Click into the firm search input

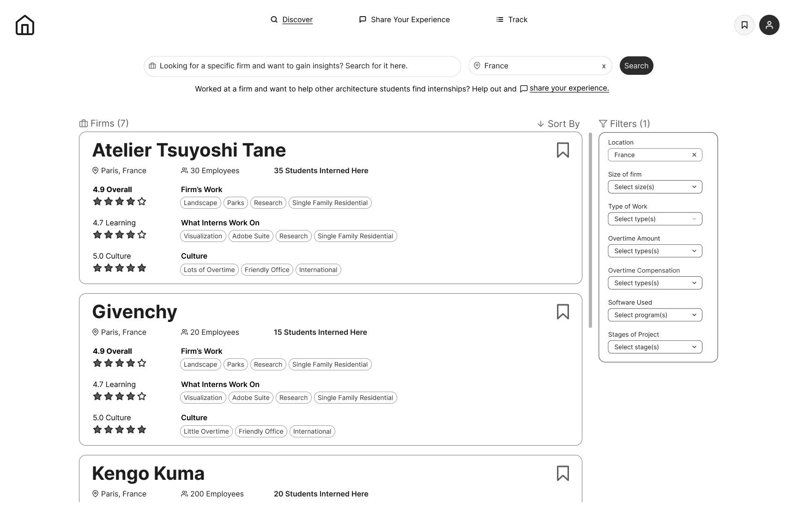tap(302, 66)
